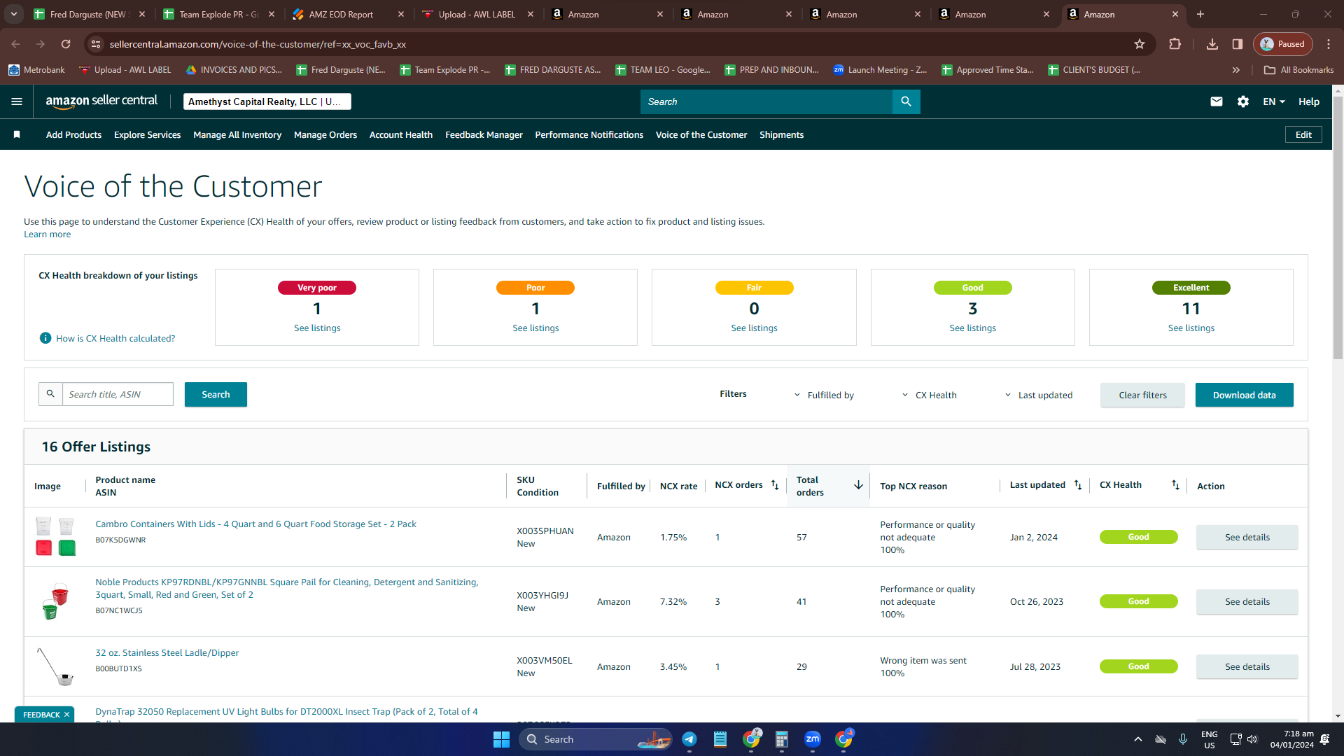Open the Chrome downloads icon
Viewport: 1344px width, 756px height.
[1212, 44]
